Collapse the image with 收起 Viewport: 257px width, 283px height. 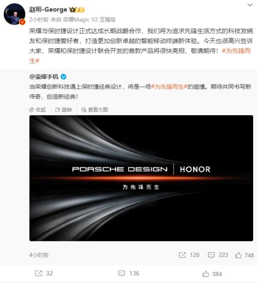[37, 109]
